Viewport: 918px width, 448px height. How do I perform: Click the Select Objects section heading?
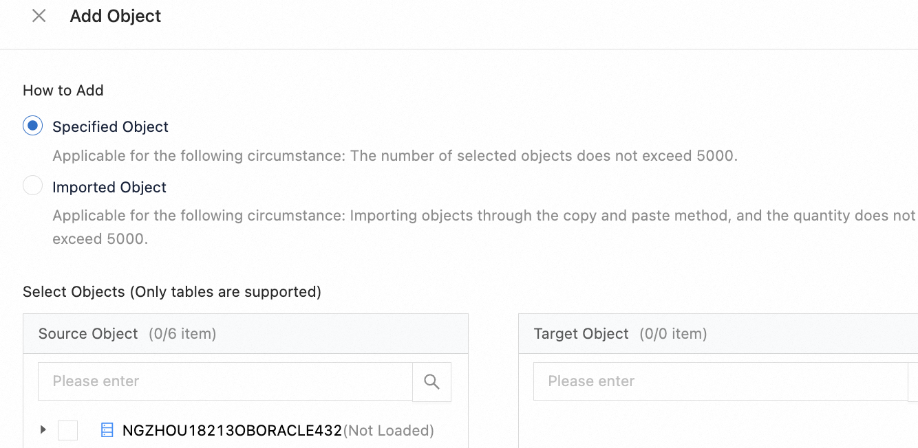point(172,291)
